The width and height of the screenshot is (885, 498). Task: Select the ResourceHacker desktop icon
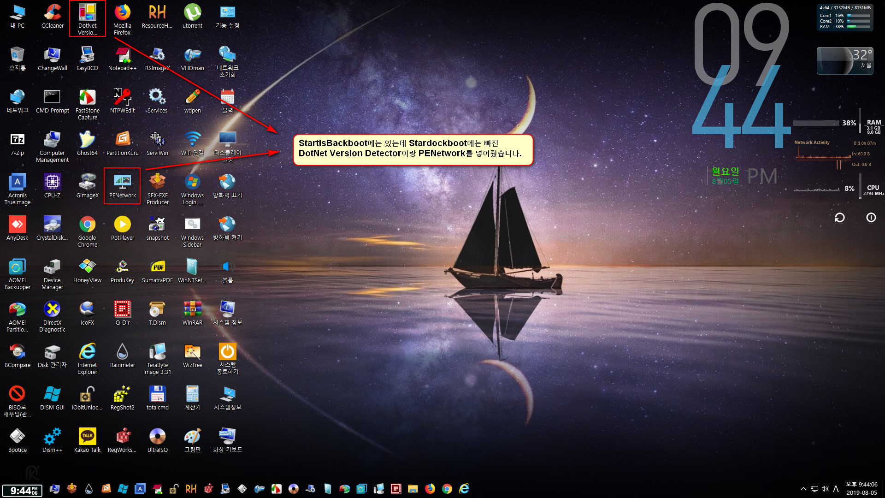(157, 16)
